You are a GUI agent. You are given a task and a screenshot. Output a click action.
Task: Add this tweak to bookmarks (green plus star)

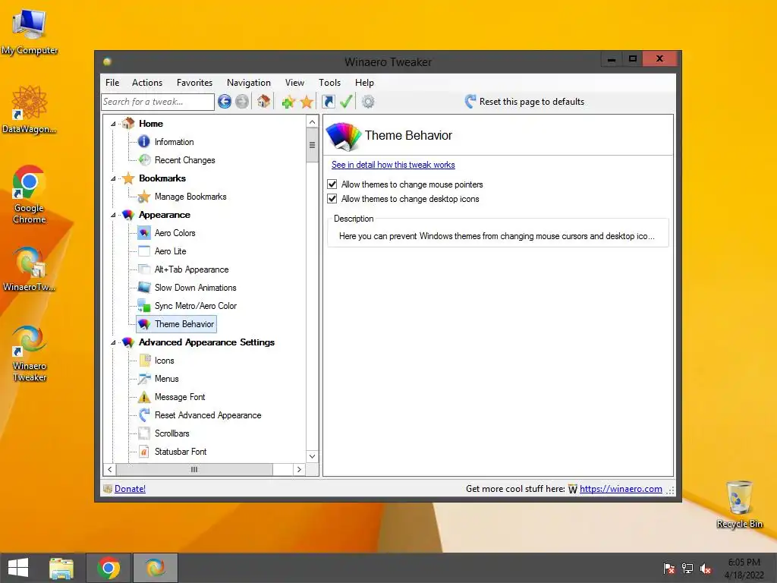[x=288, y=102]
